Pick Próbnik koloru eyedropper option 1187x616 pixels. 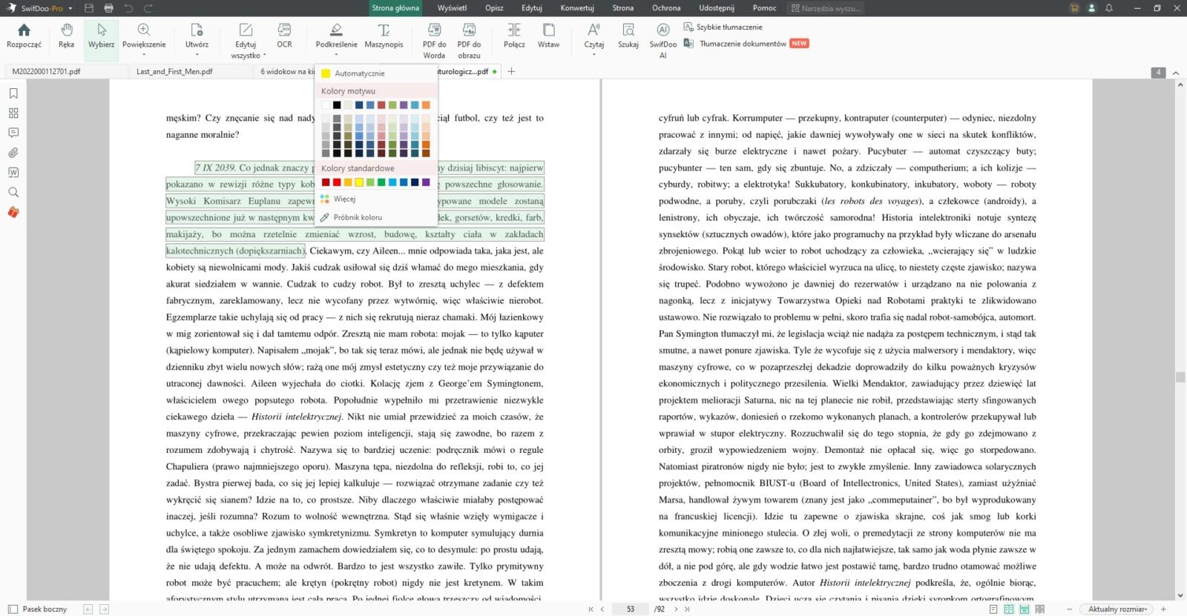tap(376, 217)
